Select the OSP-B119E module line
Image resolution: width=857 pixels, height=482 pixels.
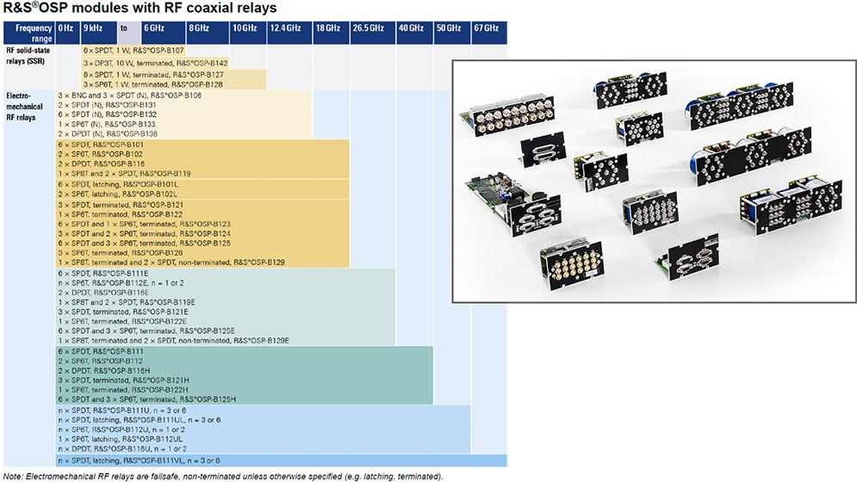tap(127, 302)
